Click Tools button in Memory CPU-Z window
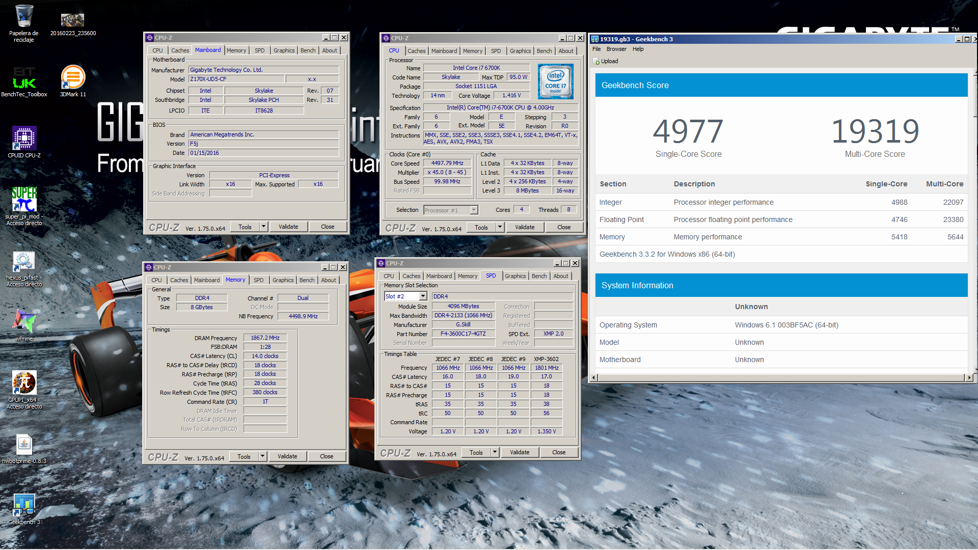The image size is (978, 550). [244, 456]
